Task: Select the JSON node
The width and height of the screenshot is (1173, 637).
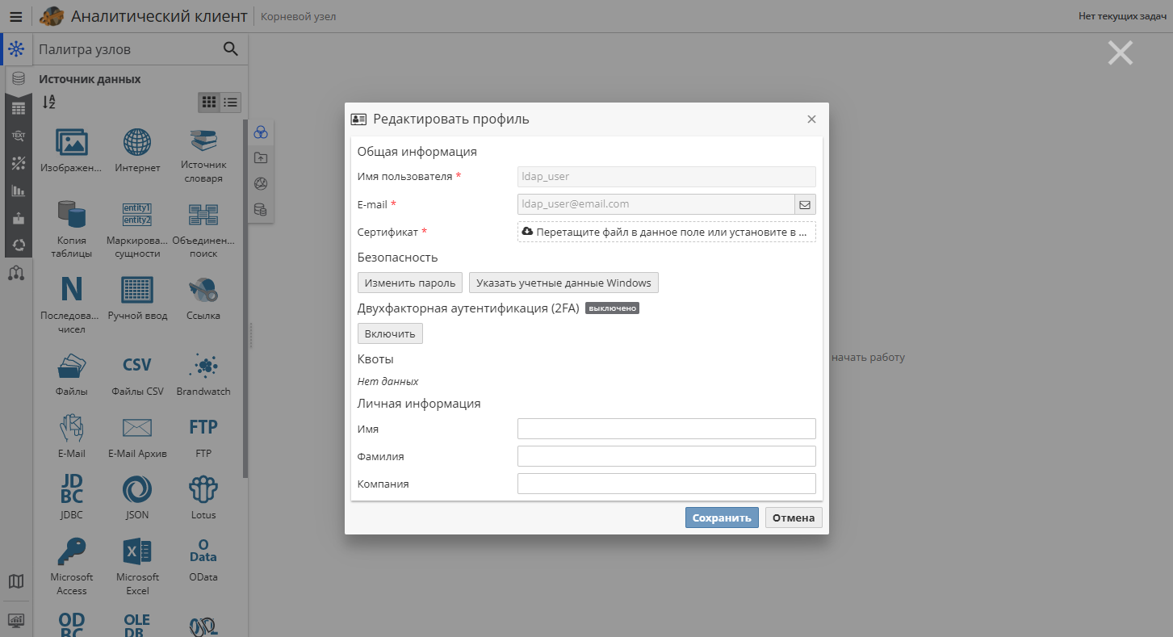Action: pyautogui.click(x=137, y=497)
